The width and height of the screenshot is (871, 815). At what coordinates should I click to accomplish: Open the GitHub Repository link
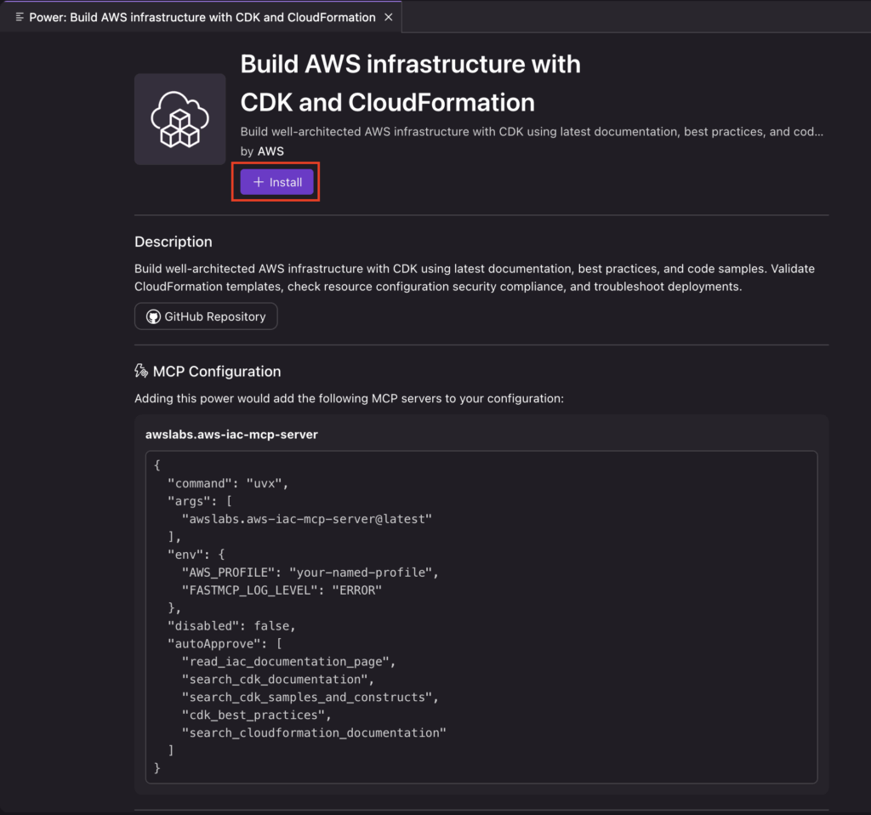[206, 316]
